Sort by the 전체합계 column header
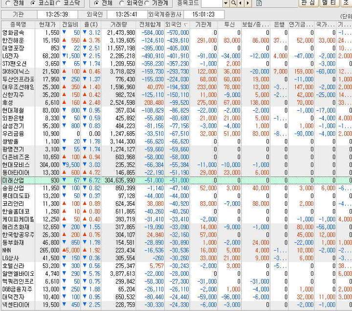This screenshot has height=311, width=352. point(150,24)
